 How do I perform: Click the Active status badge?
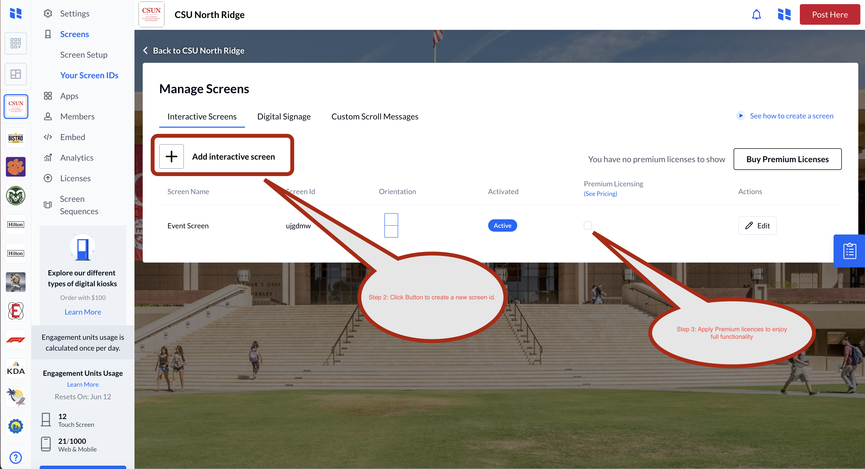502,225
